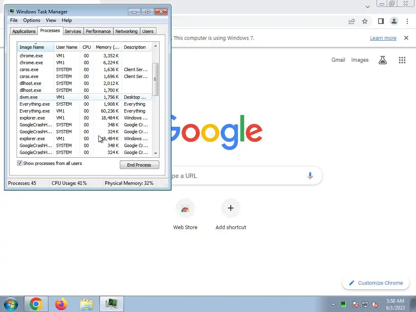Screen dimensions: 416x312
Task: Bookmark this tab with the star icon
Action: [x=365, y=21]
